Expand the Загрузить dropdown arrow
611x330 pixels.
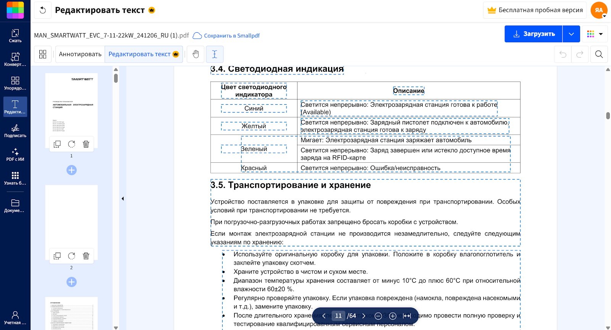(571, 34)
